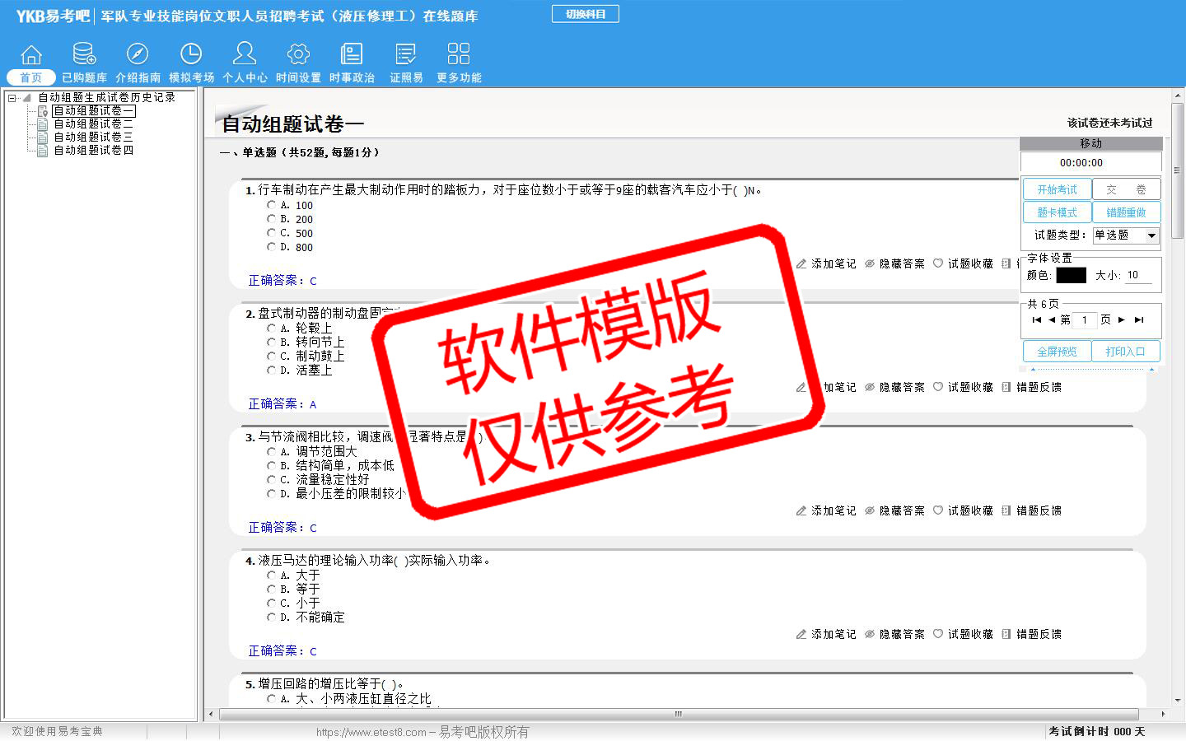Open tree item 自动组题试卷四
The height and width of the screenshot is (741, 1186).
93,151
